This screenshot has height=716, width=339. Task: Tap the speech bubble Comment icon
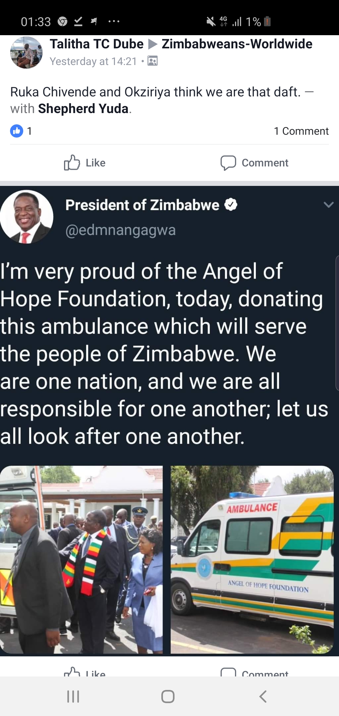(x=228, y=163)
